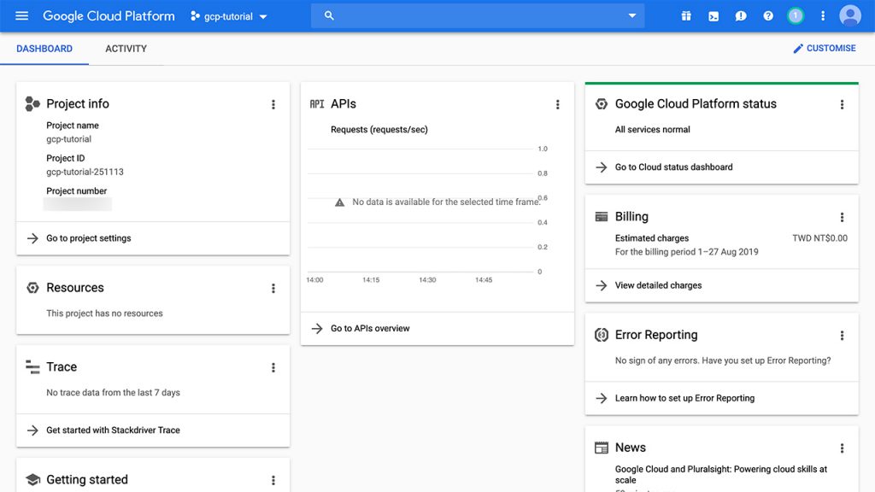Image resolution: width=875 pixels, height=492 pixels.
Task: Open Google Cloud Platform status card options
Action: click(842, 104)
